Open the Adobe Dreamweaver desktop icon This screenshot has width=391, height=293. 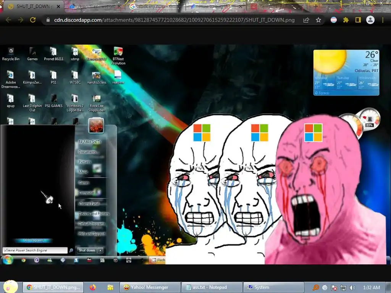(11, 79)
